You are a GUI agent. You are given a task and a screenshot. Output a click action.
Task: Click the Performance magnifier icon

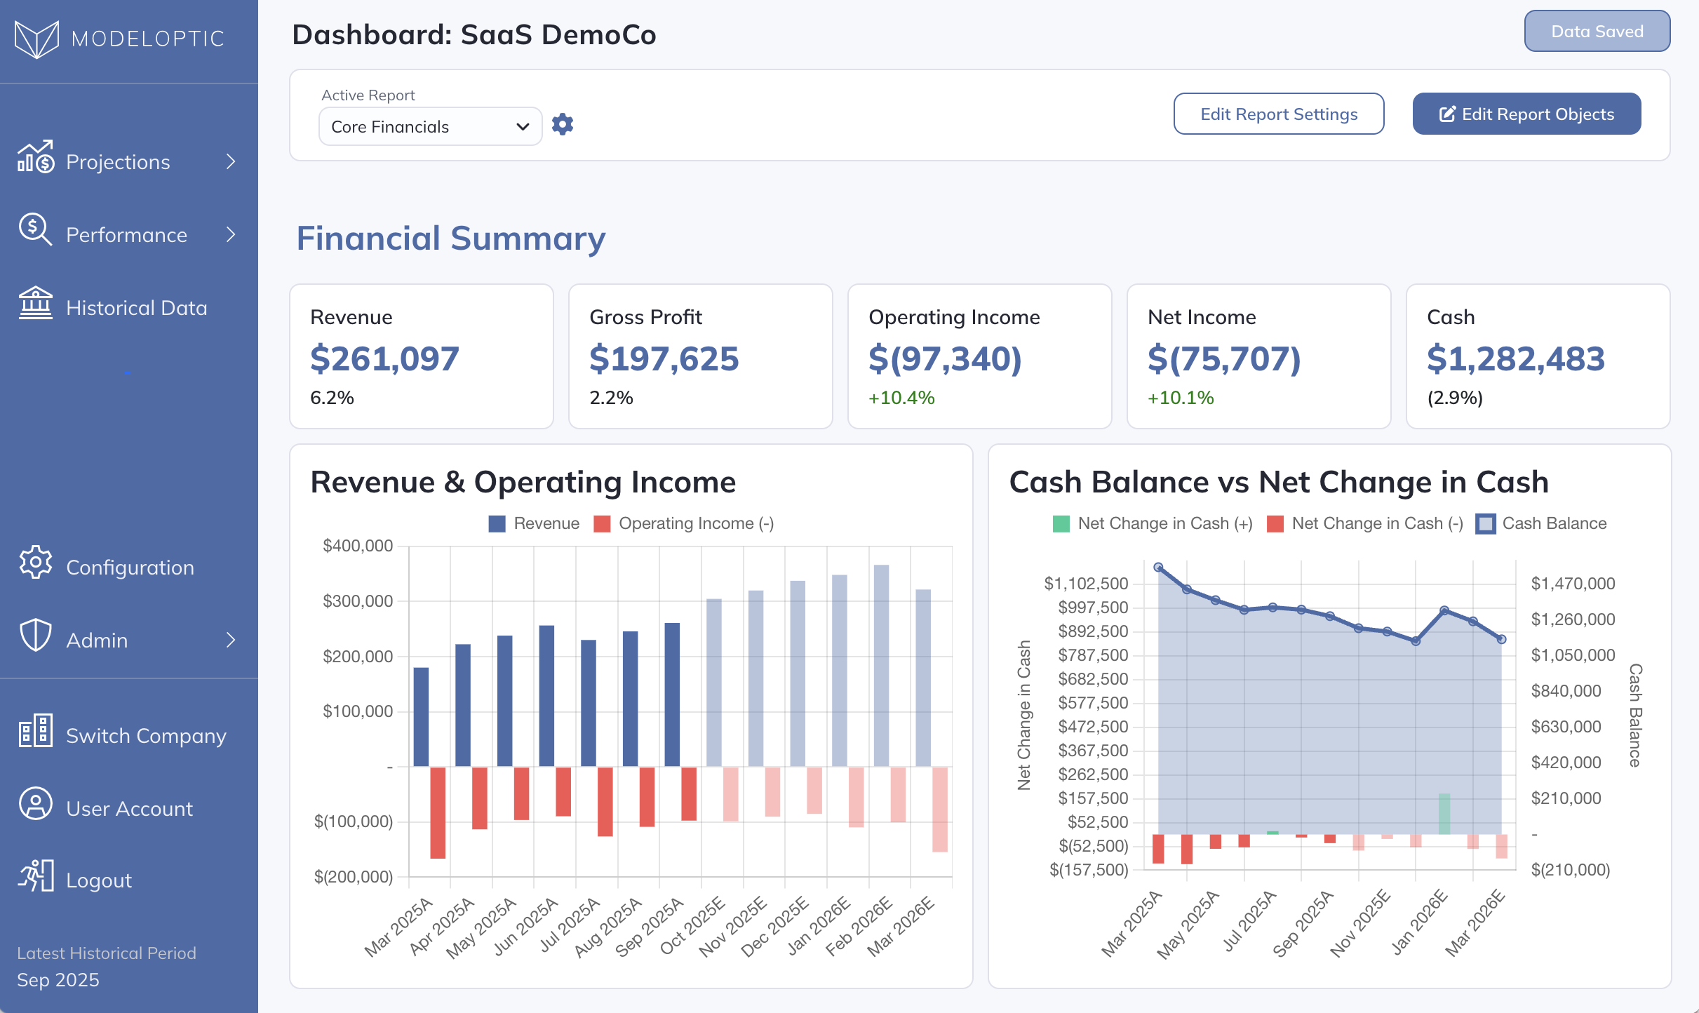(35, 229)
